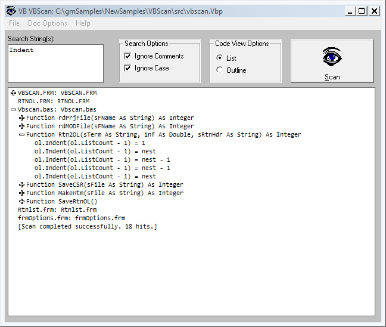Toggle the Ignore Comments checkbox
This screenshot has width=386, height=327.
127,56
